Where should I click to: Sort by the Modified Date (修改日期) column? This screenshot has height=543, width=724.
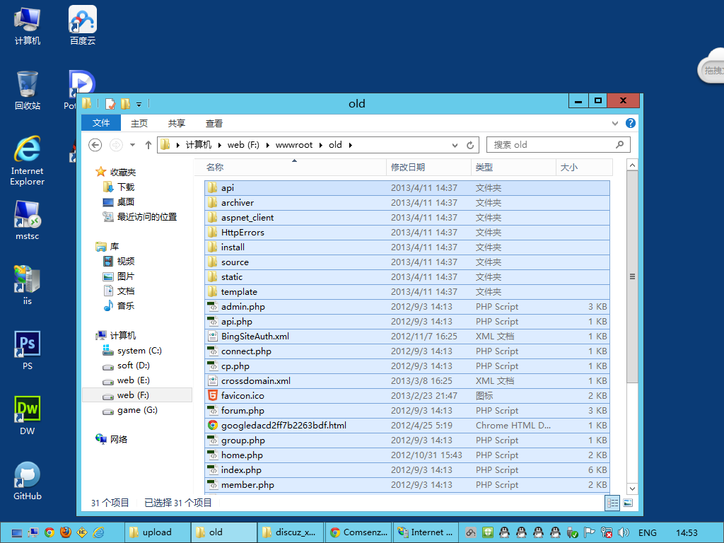[428, 167]
